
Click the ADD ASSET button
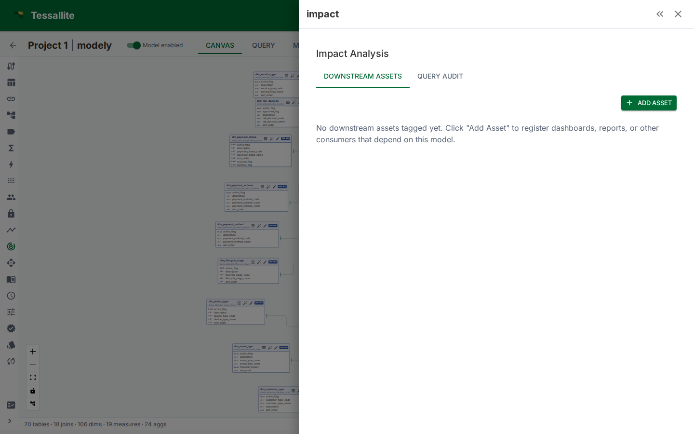coord(649,103)
